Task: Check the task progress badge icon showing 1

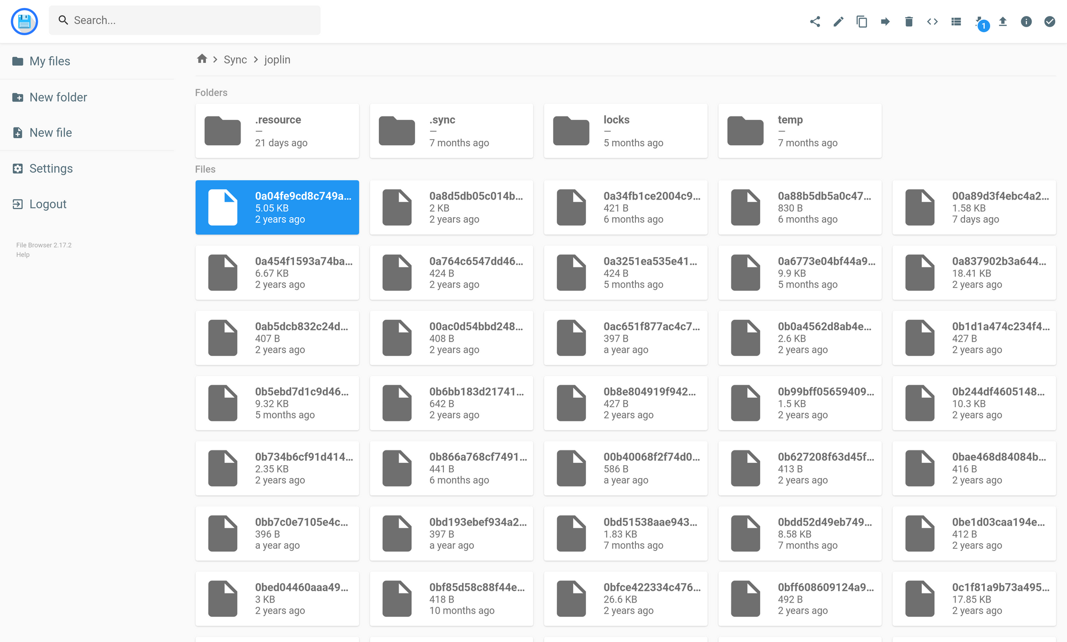Action: (x=981, y=22)
